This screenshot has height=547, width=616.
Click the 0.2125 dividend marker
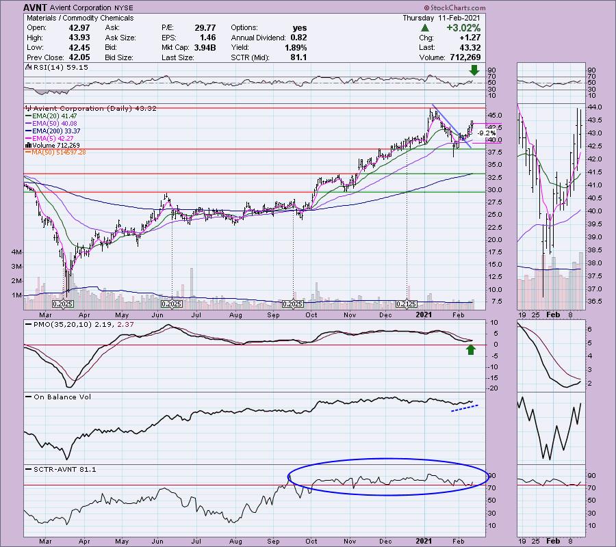point(406,304)
